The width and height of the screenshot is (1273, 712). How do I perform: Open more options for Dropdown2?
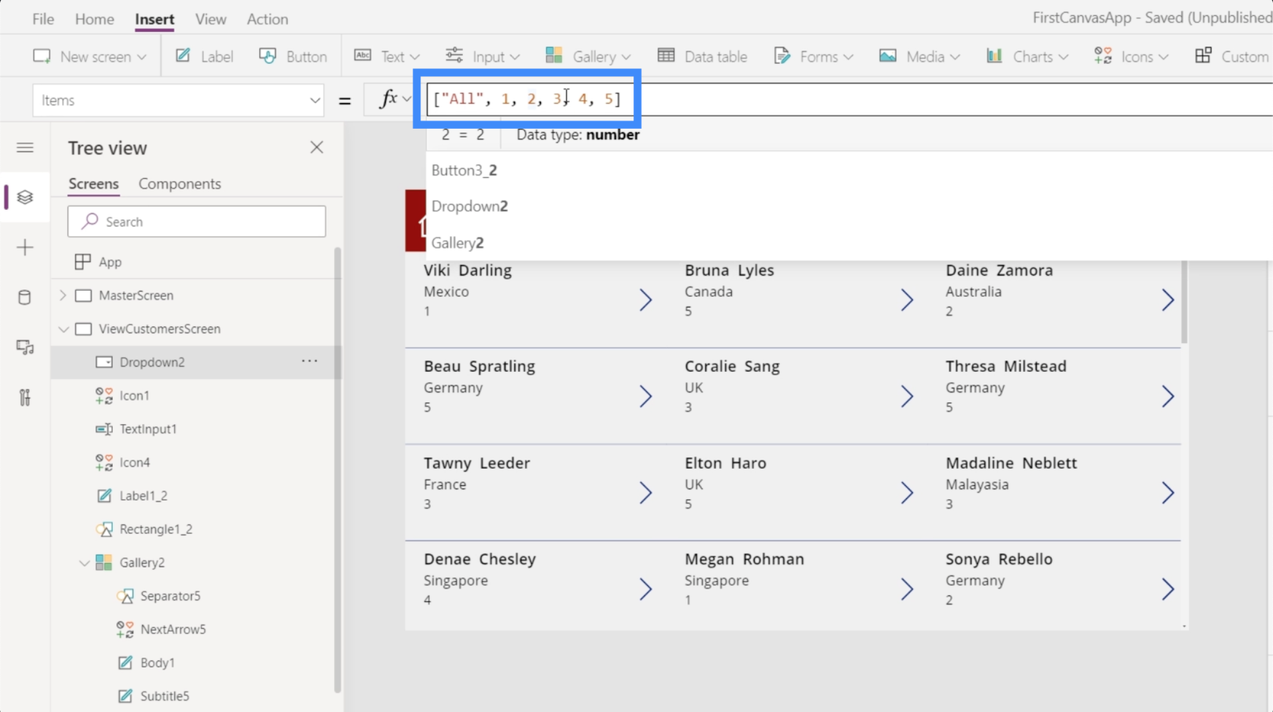tap(309, 361)
